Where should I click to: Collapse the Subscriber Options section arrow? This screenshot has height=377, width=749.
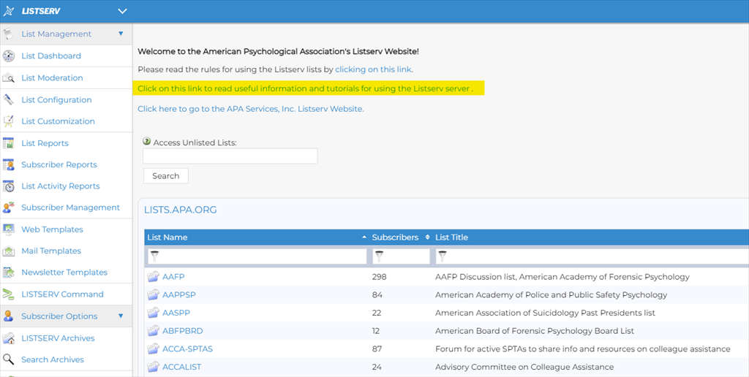point(121,316)
